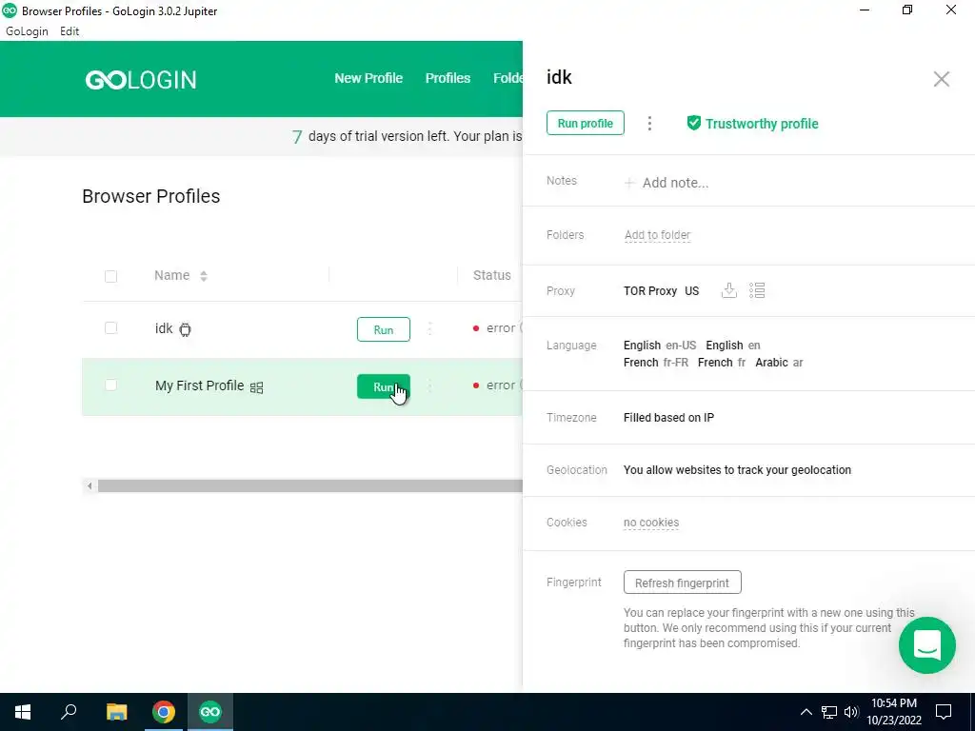Click Refresh fingerprint button
The height and width of the screenshot is (731, 975).
(x=682, y=583)
